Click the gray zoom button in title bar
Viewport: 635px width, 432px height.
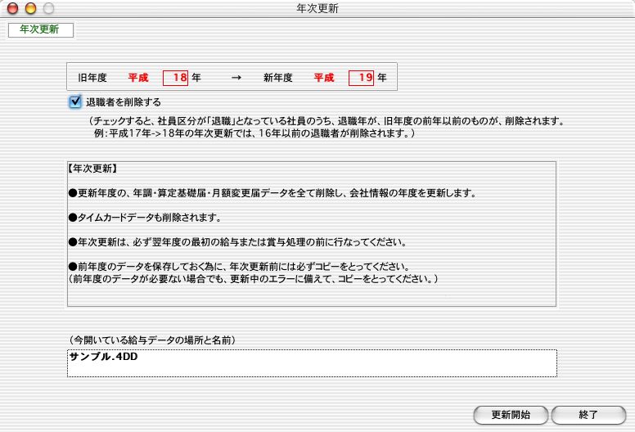pos(48,8)
